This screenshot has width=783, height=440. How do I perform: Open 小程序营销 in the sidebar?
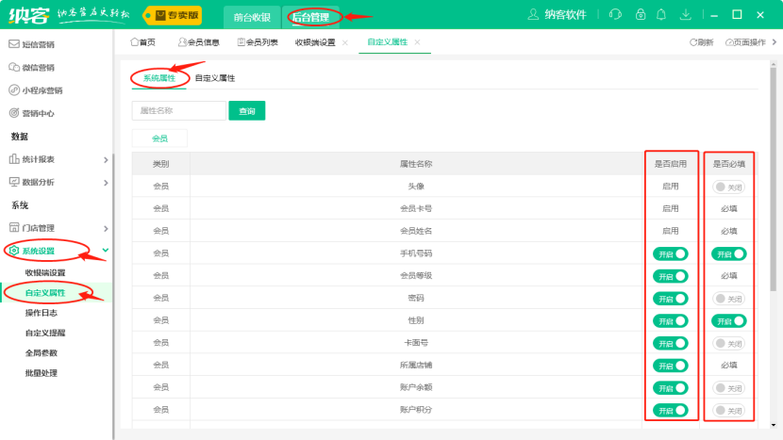coord(42,90)
